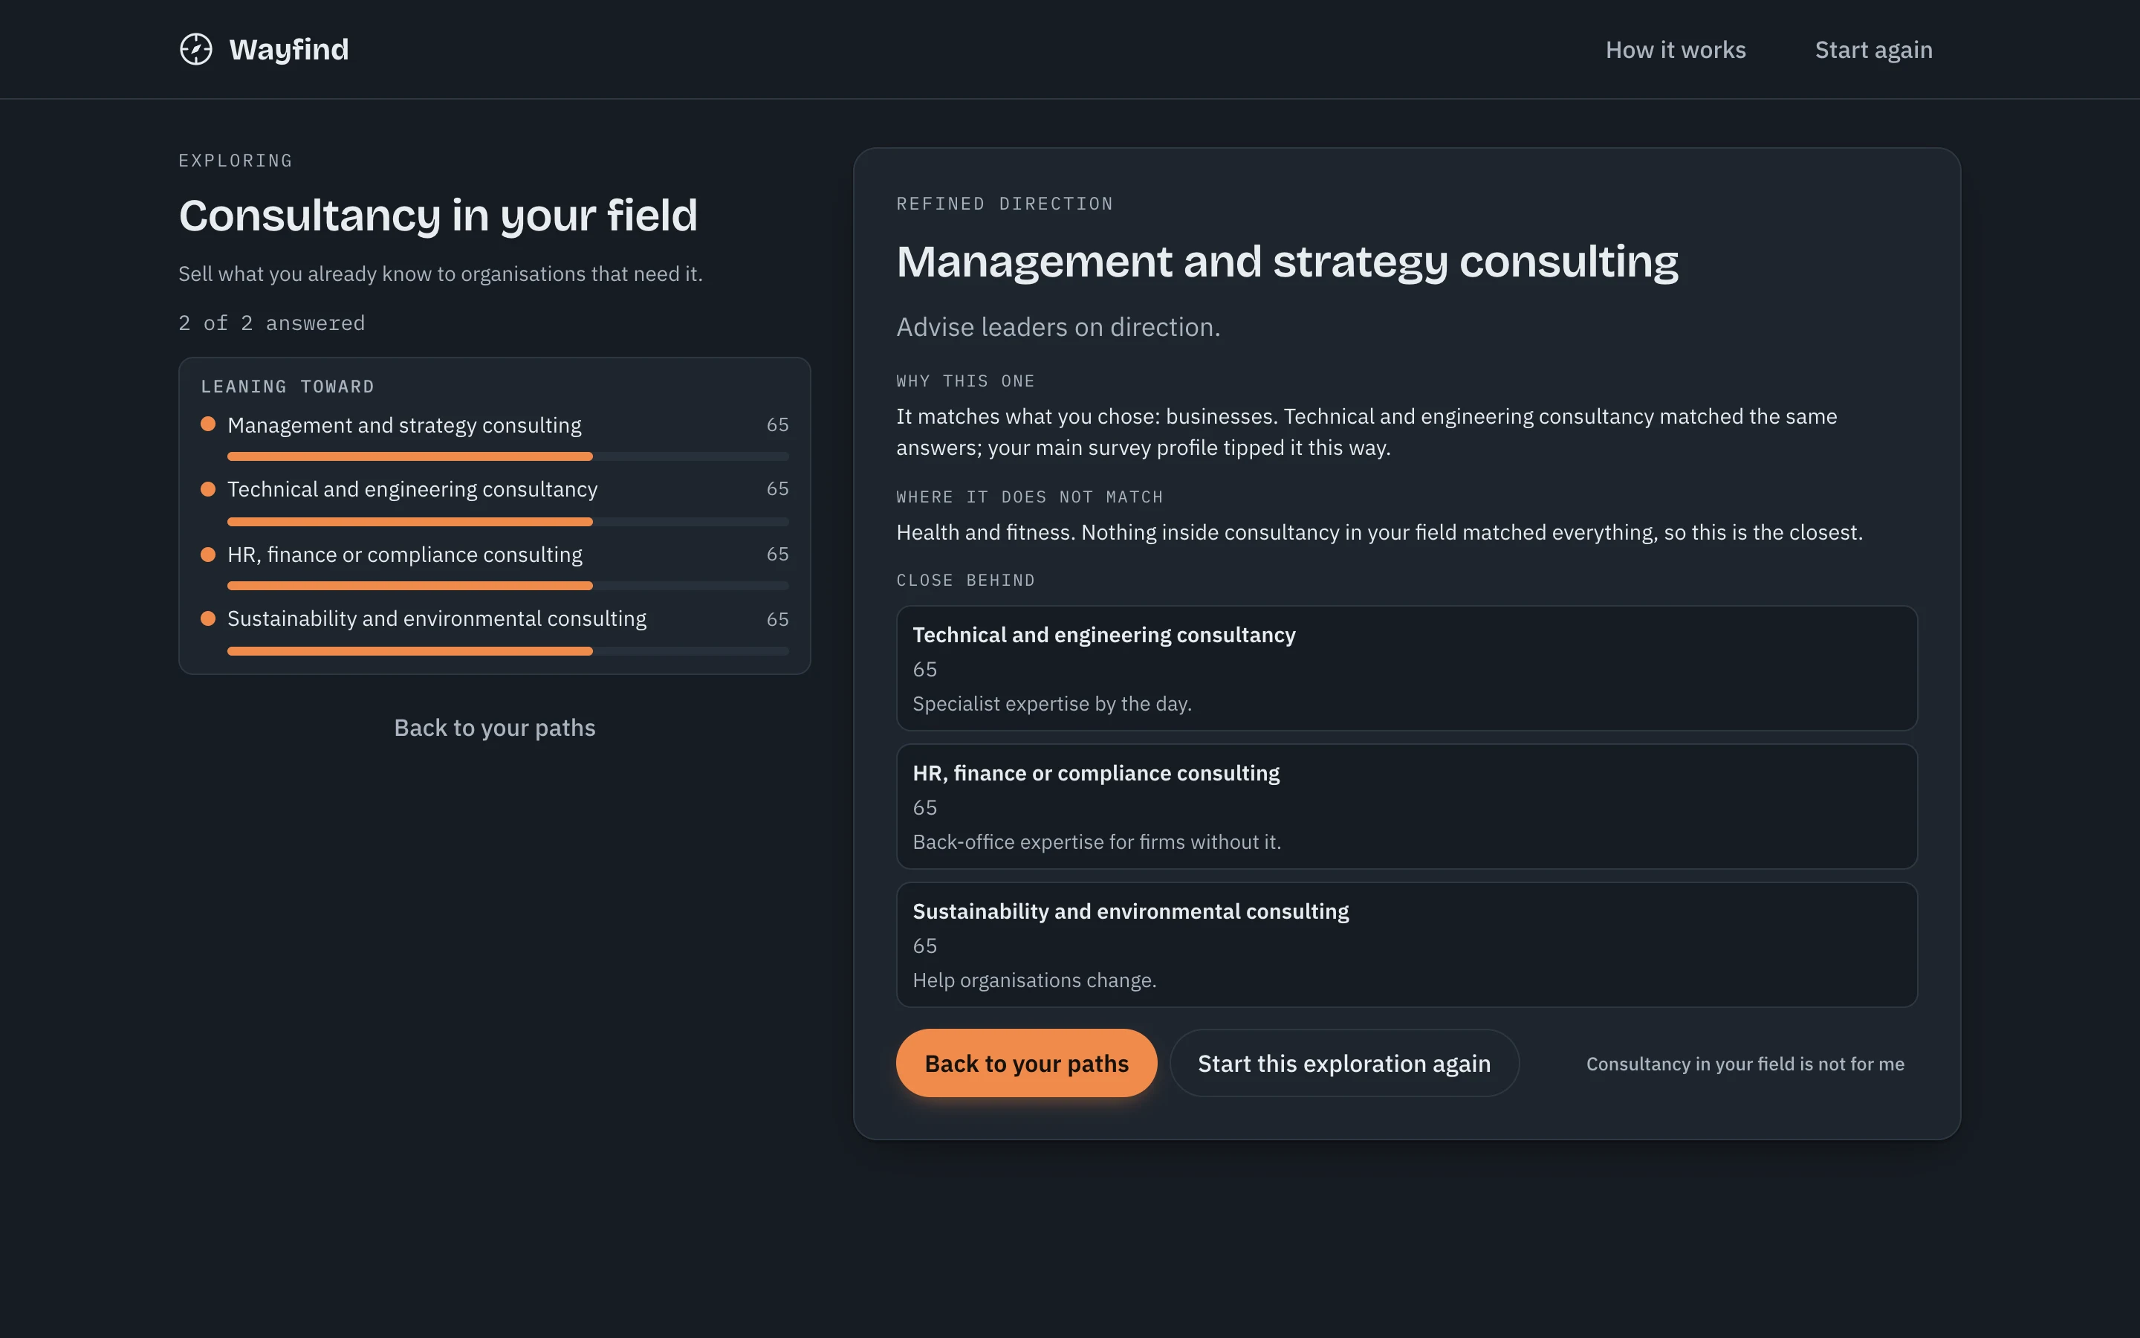This screenshot has width=2140, height=1338.
Task: Click the WHY THIS ONE label
Action: point(966,381)
